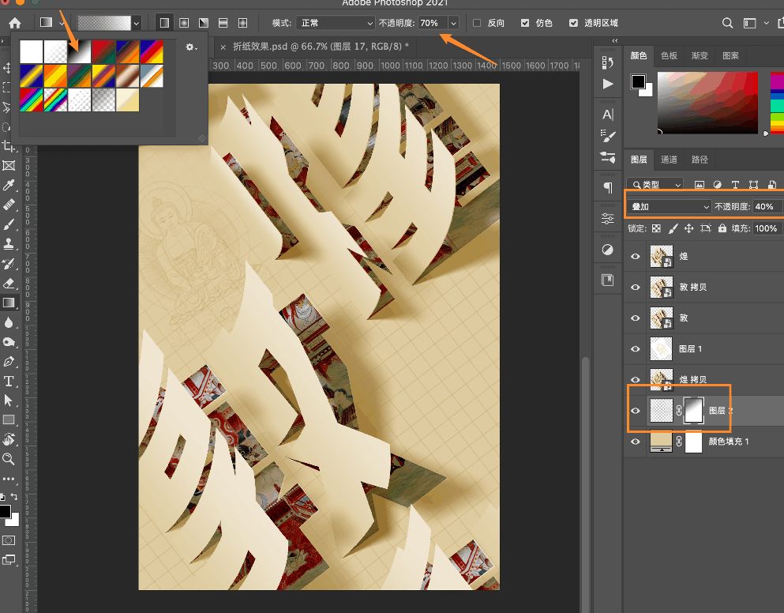Open gradient preset picker gear menu

[192, 47]
